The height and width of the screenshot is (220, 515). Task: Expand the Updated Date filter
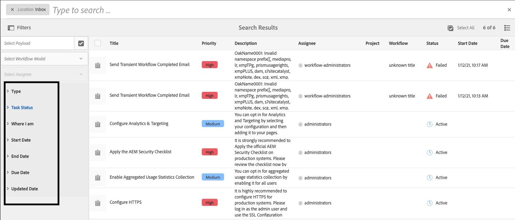click(24, 189)
